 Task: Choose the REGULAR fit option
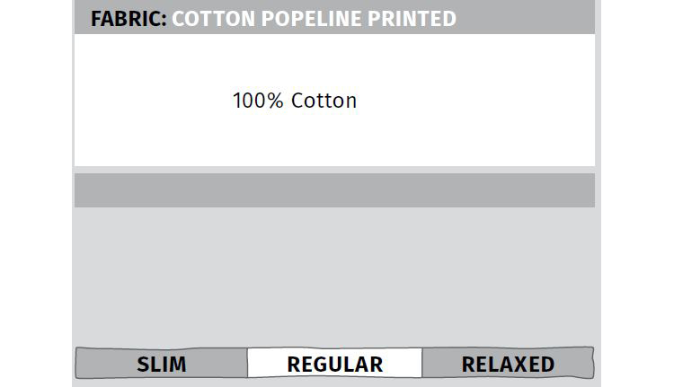[334, 364]
